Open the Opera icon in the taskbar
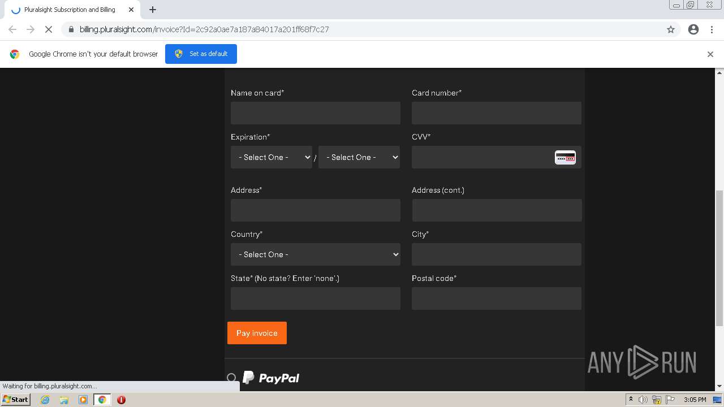The image size is (724, 407). 121,400
